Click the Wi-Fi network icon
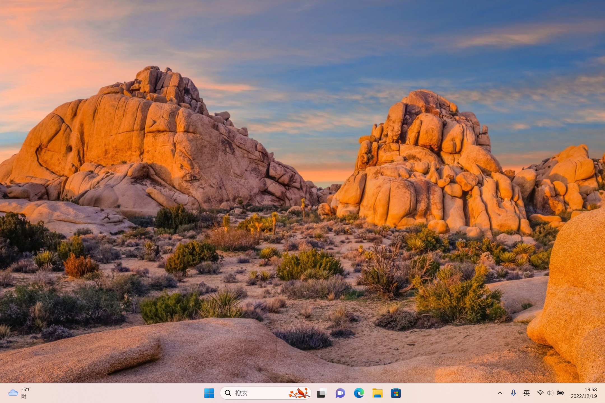This screenshot has height=403, width=605. pyautogui.click(x=540, y=393)
